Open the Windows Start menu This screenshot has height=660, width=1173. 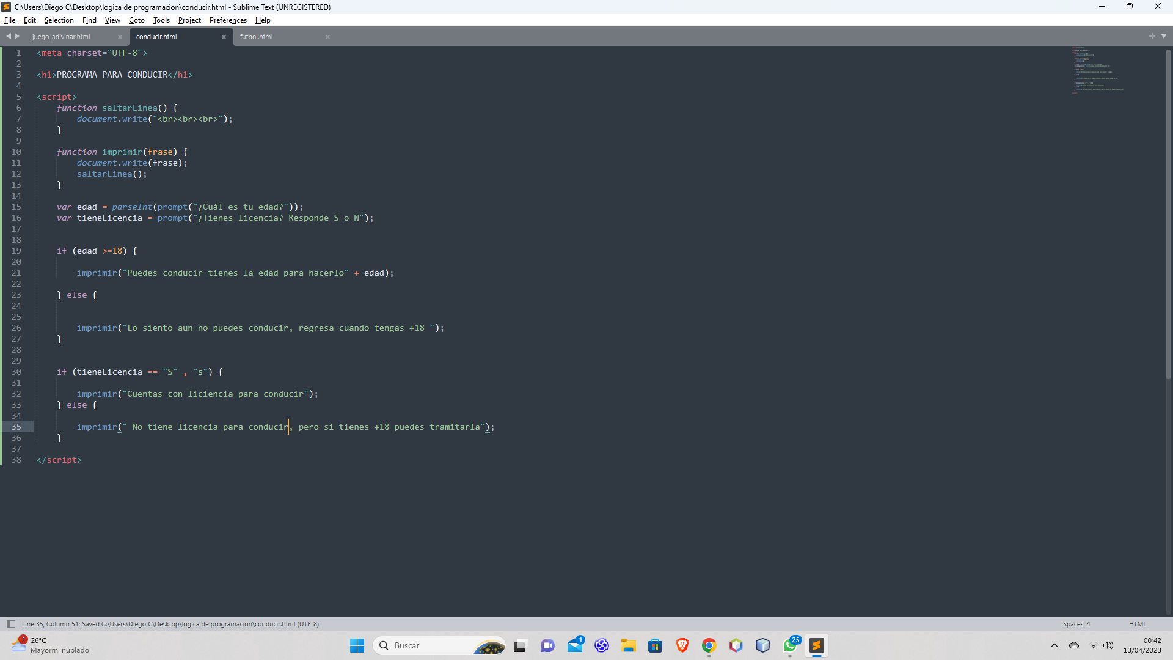357,645
